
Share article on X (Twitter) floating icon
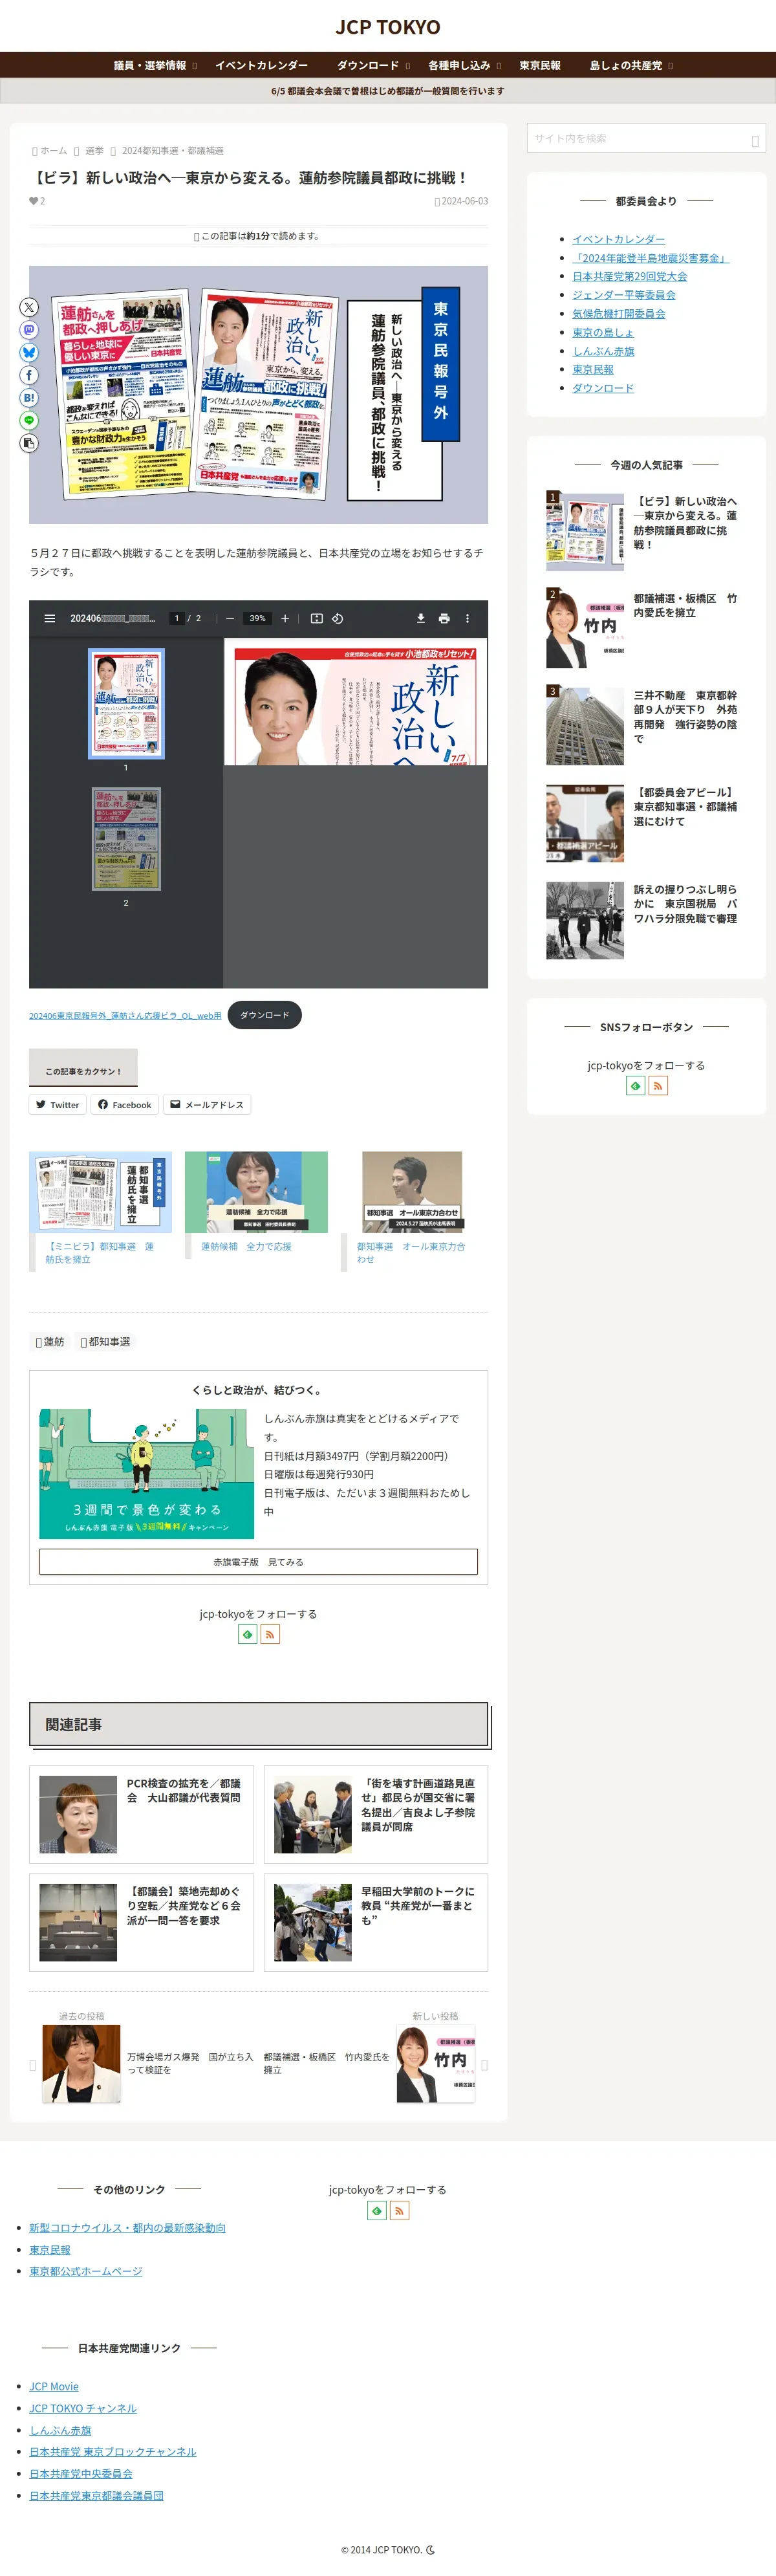click(29, 308)
